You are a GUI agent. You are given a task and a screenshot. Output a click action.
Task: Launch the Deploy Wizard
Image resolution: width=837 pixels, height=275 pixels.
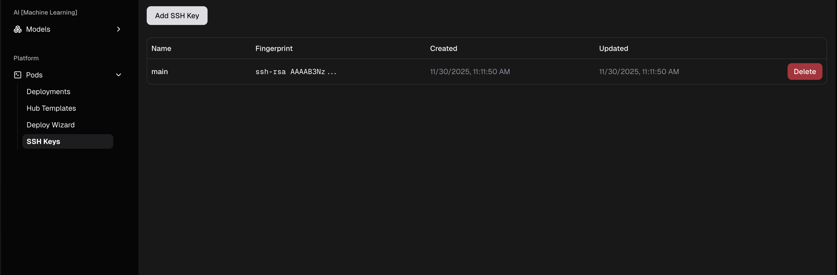click(51, 125)
